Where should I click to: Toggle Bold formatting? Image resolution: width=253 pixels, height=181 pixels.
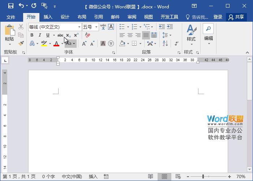point(32,35)
